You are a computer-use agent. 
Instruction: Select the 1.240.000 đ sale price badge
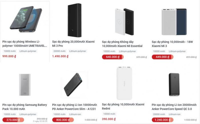[163, 120]
